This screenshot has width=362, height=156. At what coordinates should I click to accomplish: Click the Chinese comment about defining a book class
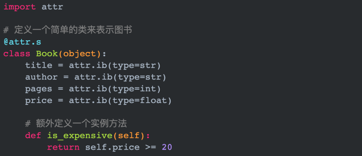point(68,30)
